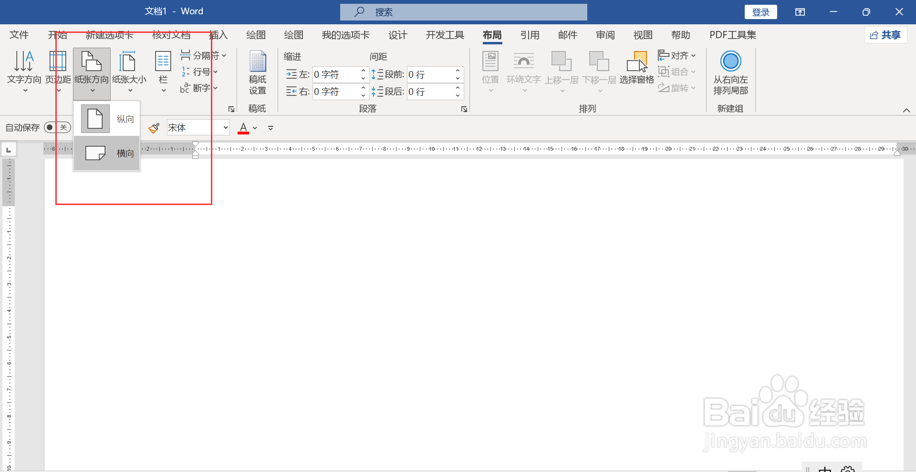The width and height of the screenshot is (916, 472).
Task: Open Manuscript Paper Settings (稿纸设置)
Action: (258, 73)
